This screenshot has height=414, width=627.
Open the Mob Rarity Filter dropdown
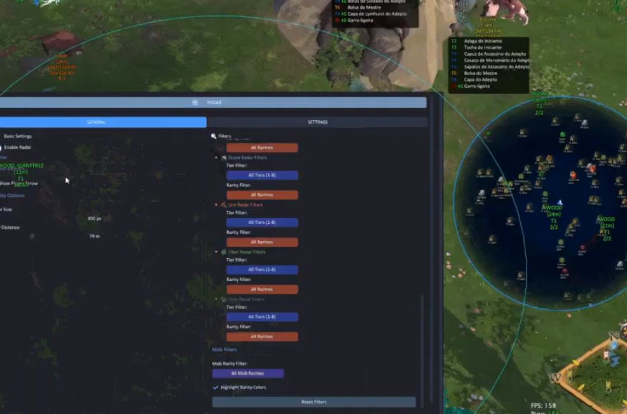click(248, 373)
